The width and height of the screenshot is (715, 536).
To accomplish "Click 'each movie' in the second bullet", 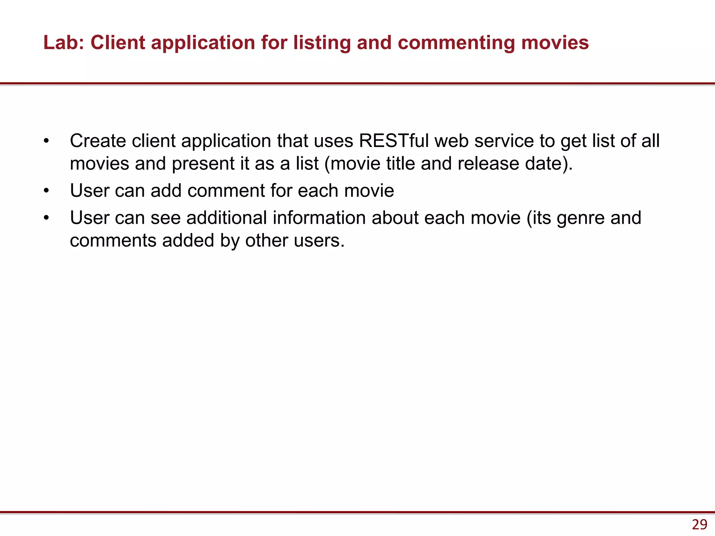I will [x=346, y=191].
